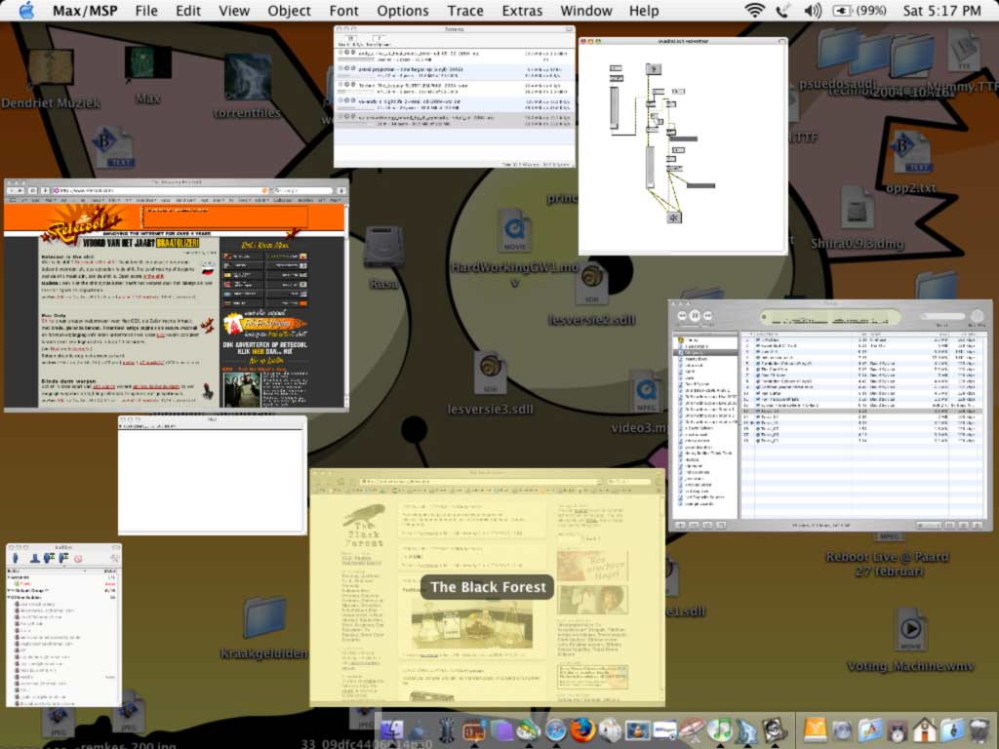Open the Max/MSP application menu
This screenshot has width=999, height=749.
(85, 10)
